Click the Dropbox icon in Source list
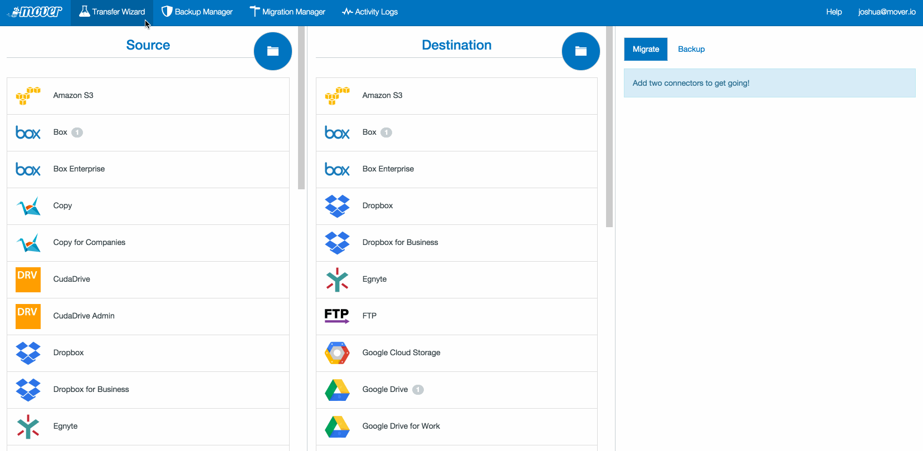The height and width of the screenshot is (451, 923). point(28,353)
